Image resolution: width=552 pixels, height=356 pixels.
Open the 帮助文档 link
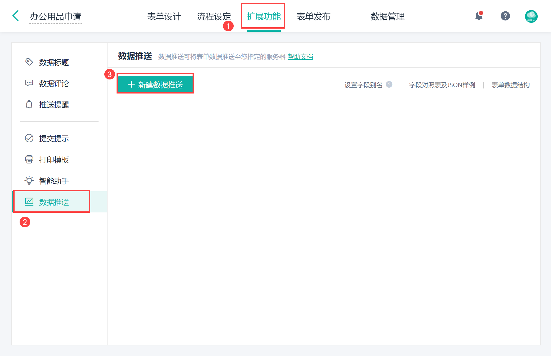300,57
